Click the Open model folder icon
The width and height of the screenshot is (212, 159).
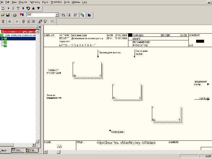[3, 15]
